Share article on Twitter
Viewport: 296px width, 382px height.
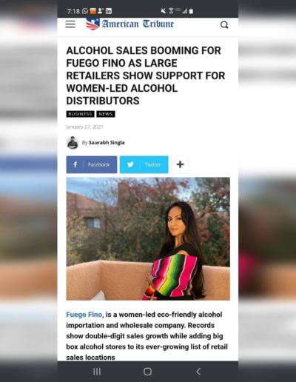(x=144, y=164)
